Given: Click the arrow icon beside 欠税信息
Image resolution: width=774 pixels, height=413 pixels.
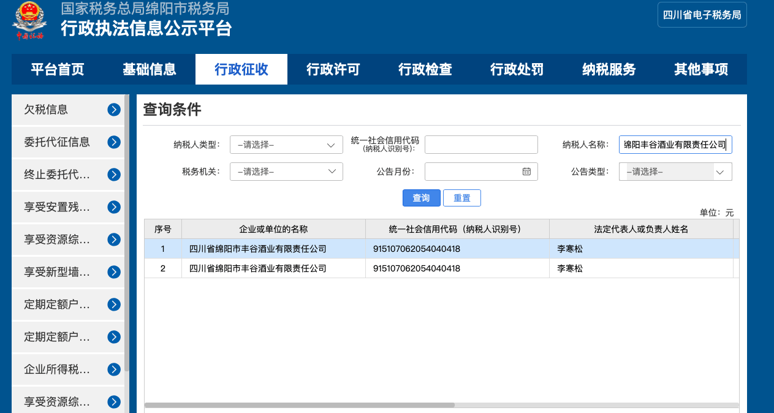Looking at the screenshot, I should pyautogui.click(x=114, y=110).
